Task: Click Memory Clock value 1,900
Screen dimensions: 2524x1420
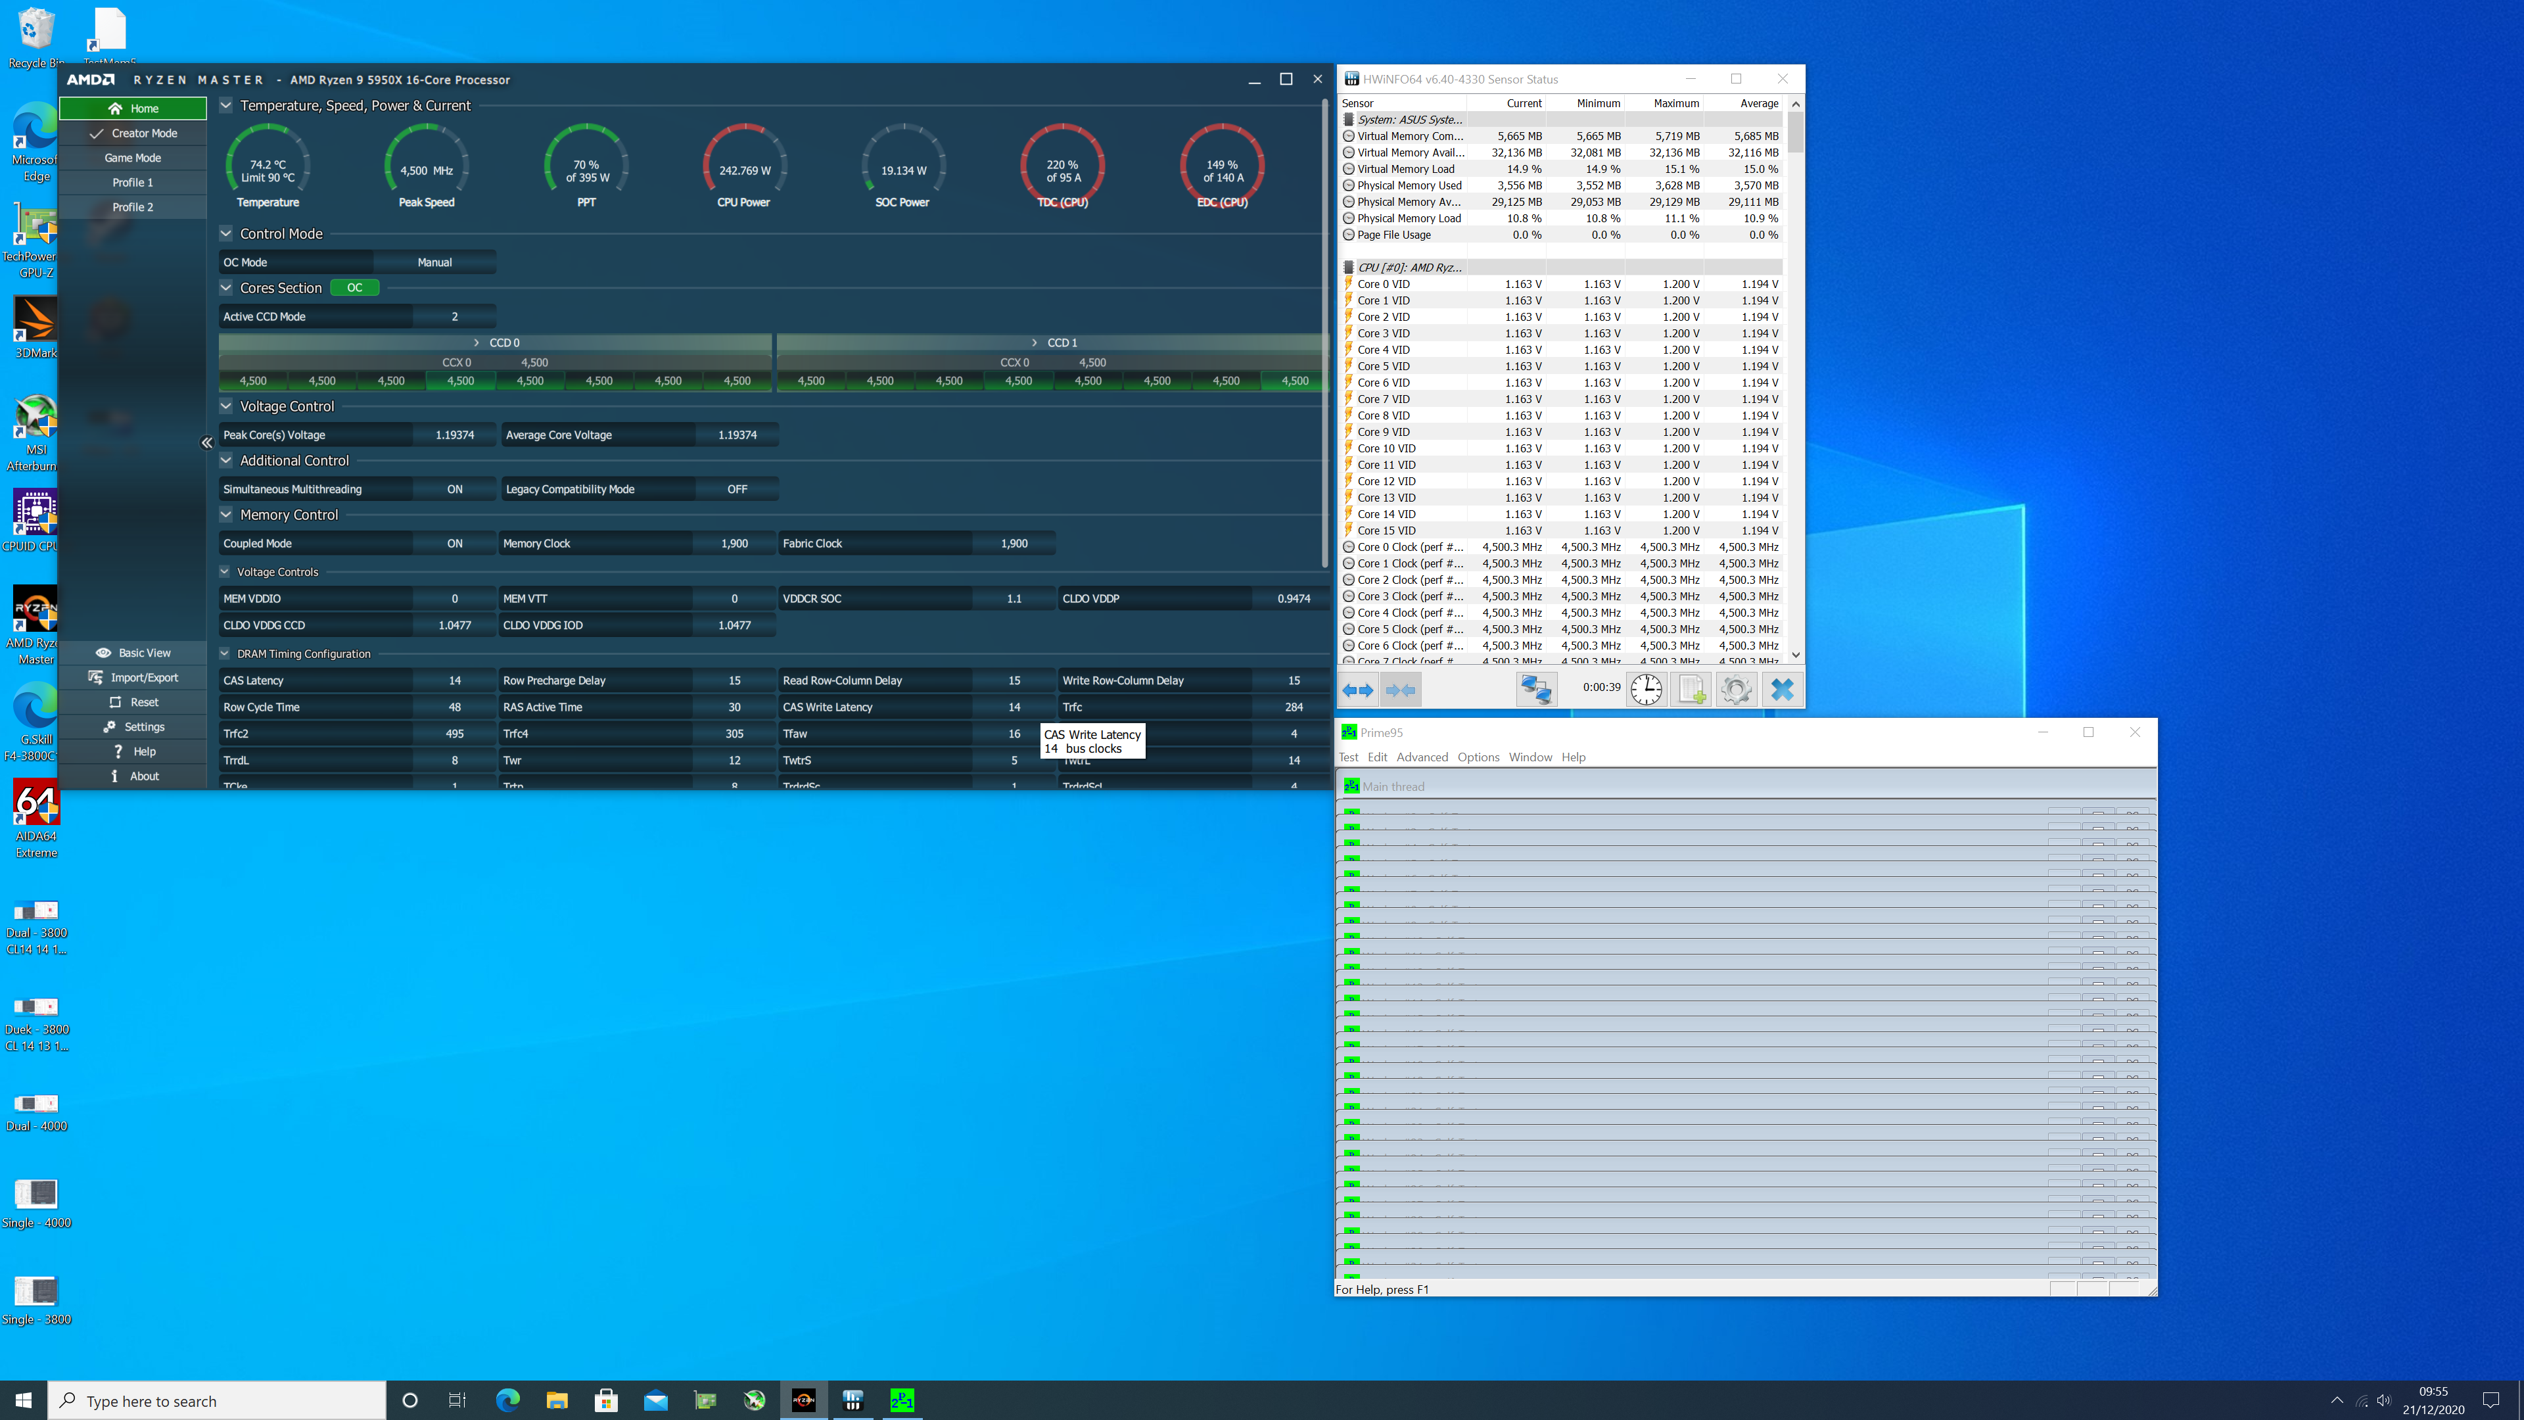Action: [734, 543]
